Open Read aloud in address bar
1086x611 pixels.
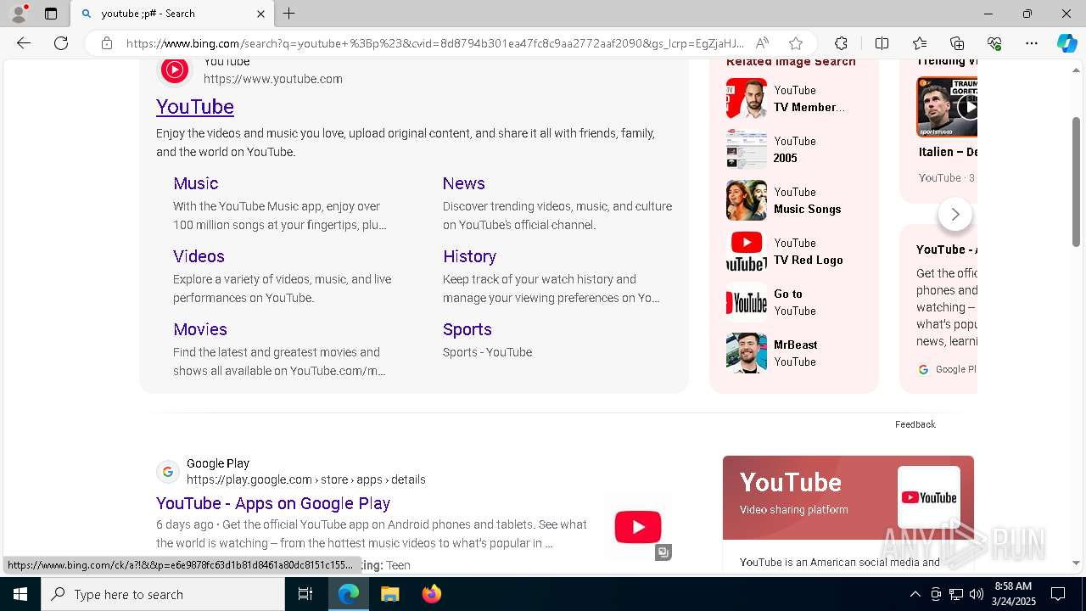coord(762,43)
